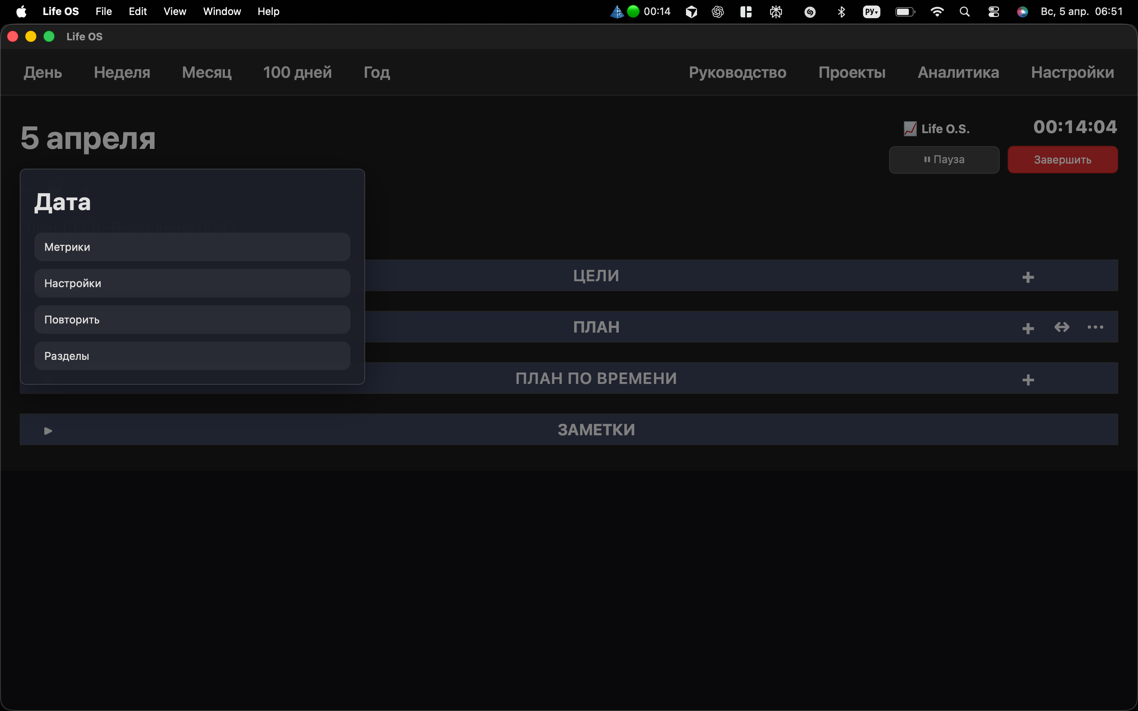1138x711 pixels.
Task: Switch to the Неделя tab
Action: click(x=122, y=72)
